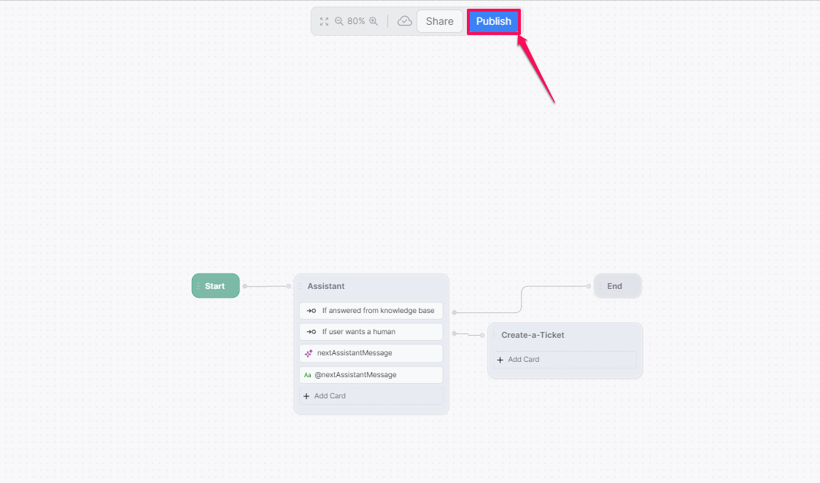Open the 'If user wants a human' card

(x=371, y=332)
